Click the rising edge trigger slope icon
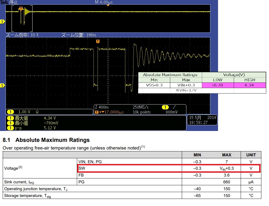Image resolution: width=269 pixels, height=206 pixels. [x=174, y=107]
